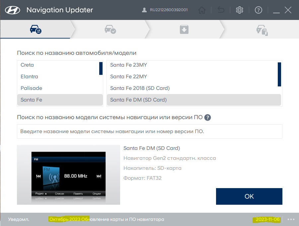Click the head unit preview thumbnail
The height and width of the screenshot is (226, 299).
coord(68,175)
